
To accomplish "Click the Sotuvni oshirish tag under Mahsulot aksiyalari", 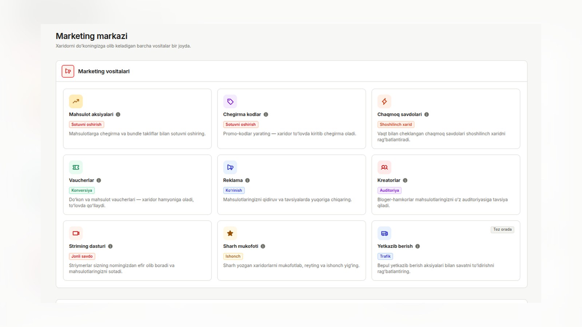I will [x=86, y=125].
